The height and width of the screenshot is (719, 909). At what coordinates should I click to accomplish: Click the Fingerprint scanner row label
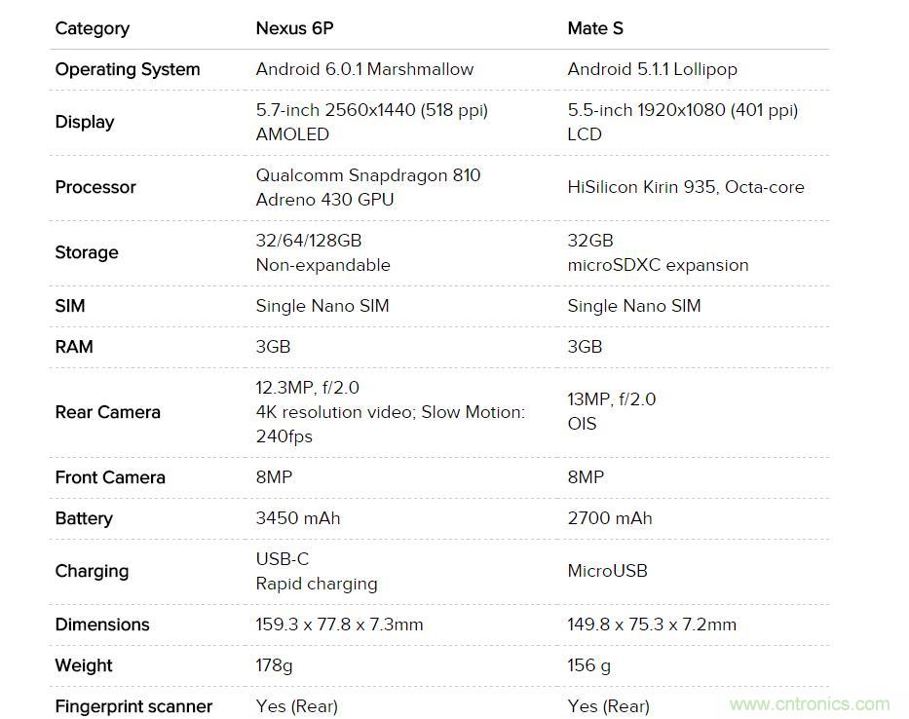(133, 706)
